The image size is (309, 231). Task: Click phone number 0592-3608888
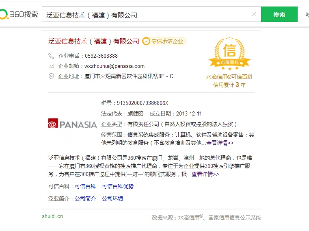pyautogui.click(x=101, y=56)
